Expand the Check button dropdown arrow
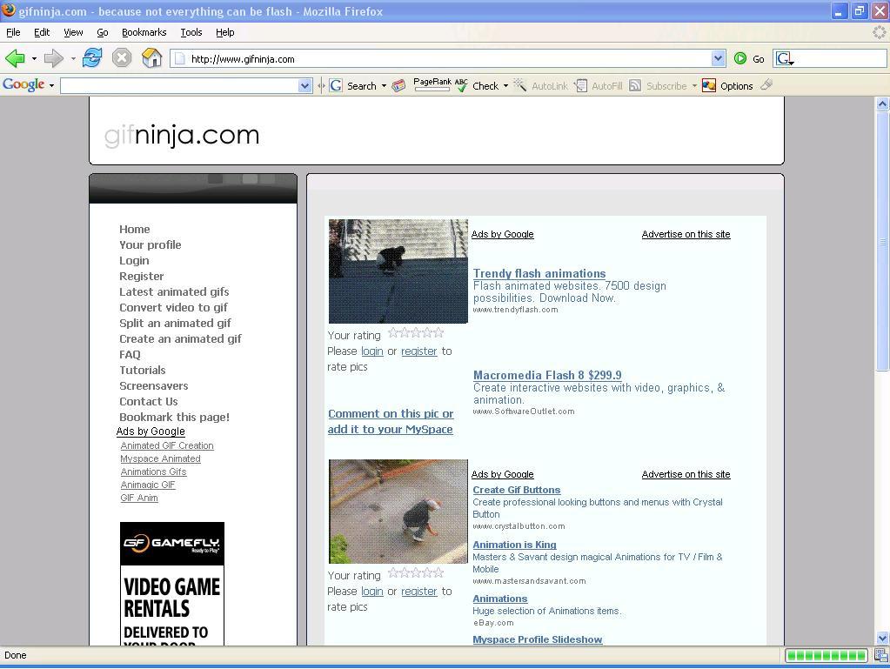 pos(505,85)
